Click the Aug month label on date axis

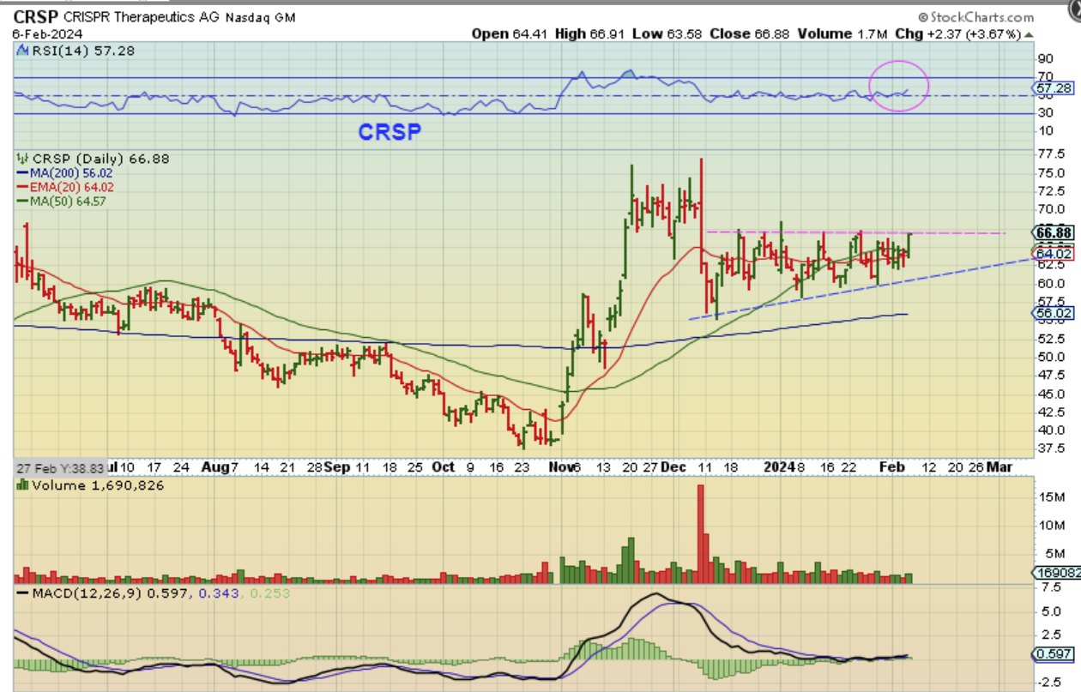tap(214, 467)
